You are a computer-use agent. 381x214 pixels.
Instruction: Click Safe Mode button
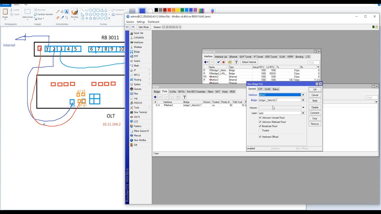click(143, 27)
